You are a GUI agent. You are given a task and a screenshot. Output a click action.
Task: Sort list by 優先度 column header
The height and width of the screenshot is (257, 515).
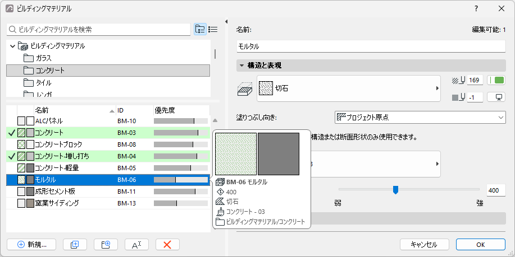tap(181, 110)
